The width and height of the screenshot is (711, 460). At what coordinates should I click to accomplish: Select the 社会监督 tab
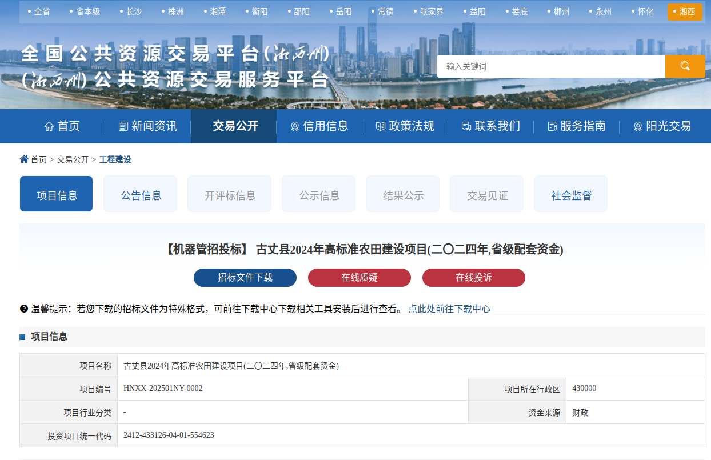(x=571, y=194)
